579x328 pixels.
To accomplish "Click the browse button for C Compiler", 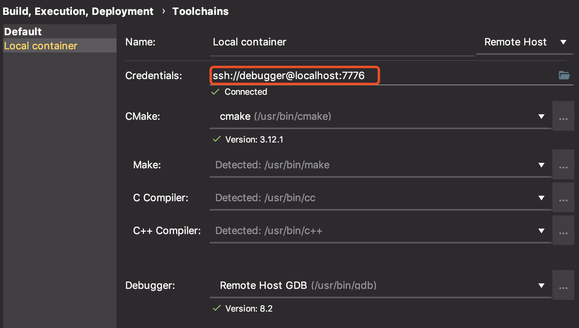I will 563,198.
